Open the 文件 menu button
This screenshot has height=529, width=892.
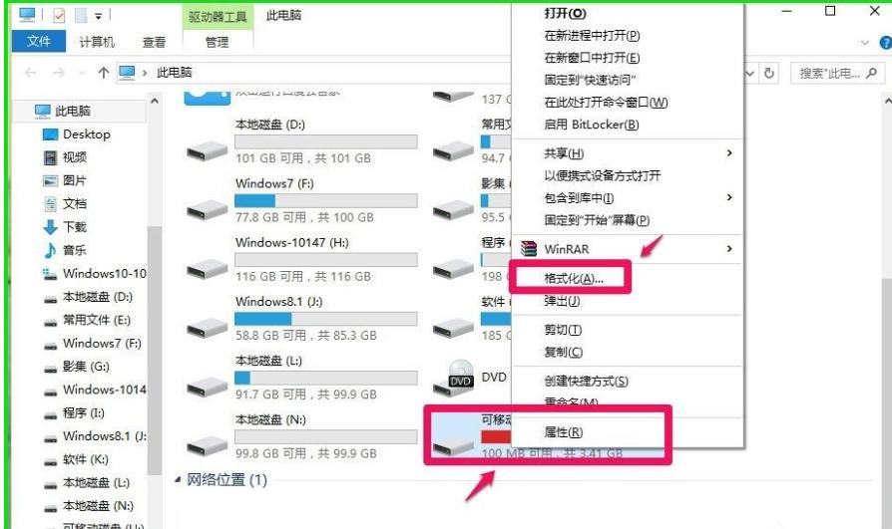(x=39, y=42)
